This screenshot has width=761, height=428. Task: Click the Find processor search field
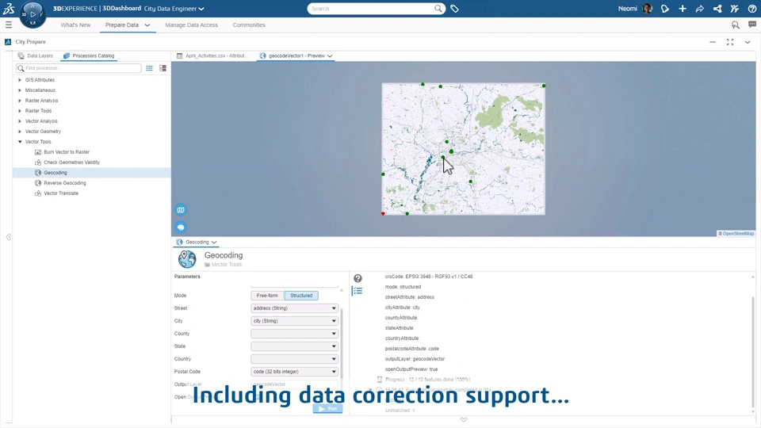click(x=78, y=68)
